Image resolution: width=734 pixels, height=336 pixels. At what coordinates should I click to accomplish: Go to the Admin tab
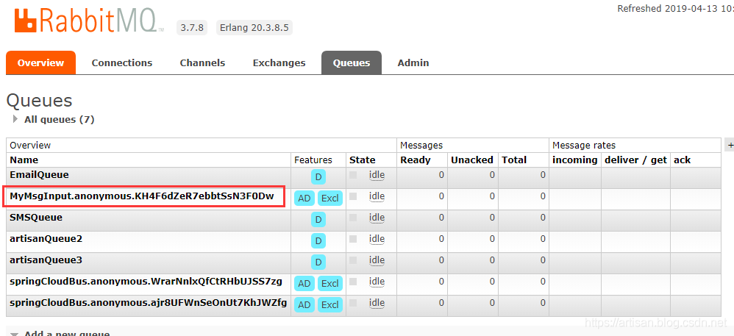(413, 63)
